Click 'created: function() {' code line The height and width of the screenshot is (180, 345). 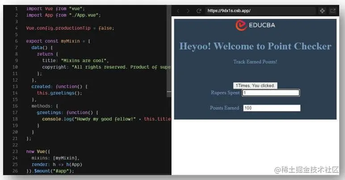click(x=59, y=87)
